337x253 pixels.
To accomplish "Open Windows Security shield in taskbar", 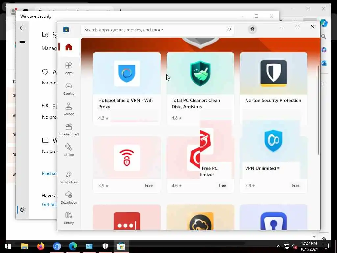I will pyautogui.click(x=105, y=246).
